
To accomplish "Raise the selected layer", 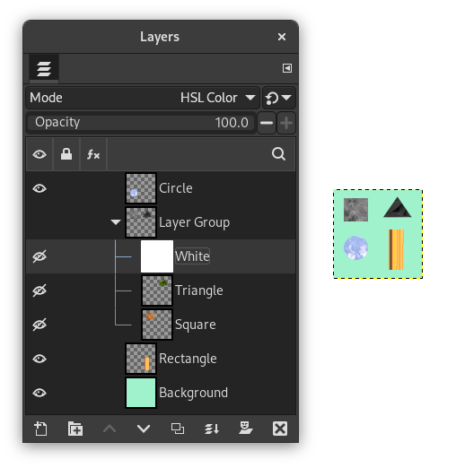I will (x=110, y=429).
